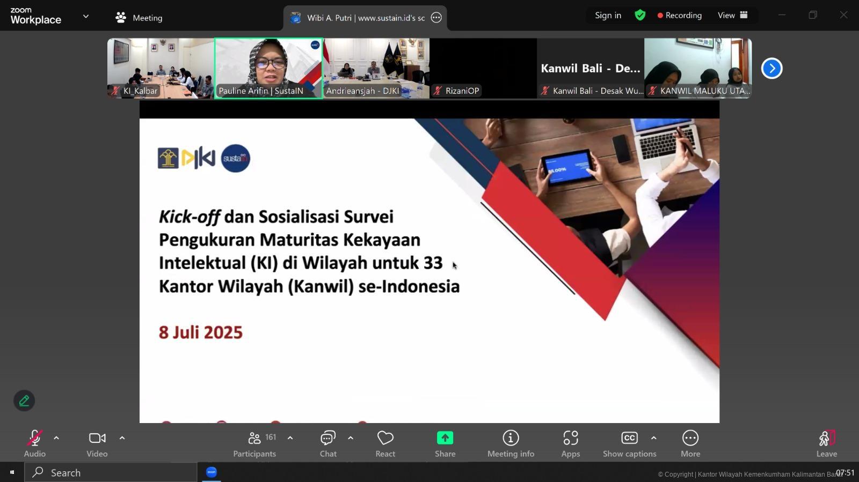Expand audio settings arrow next to Audio
859x482 pixels.
(x=56, y=438)
